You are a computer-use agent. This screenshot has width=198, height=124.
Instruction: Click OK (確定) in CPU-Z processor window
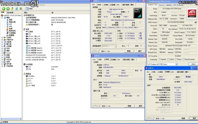click(x=140, y=51)
